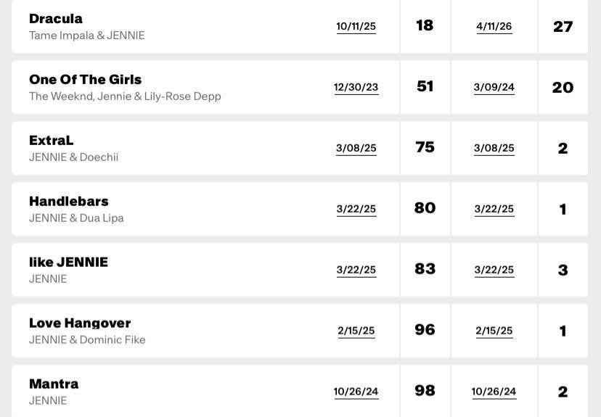Open Dracula debut date 10/11/25 link
The width and height of the screenshot is (601, 417).
356,26
